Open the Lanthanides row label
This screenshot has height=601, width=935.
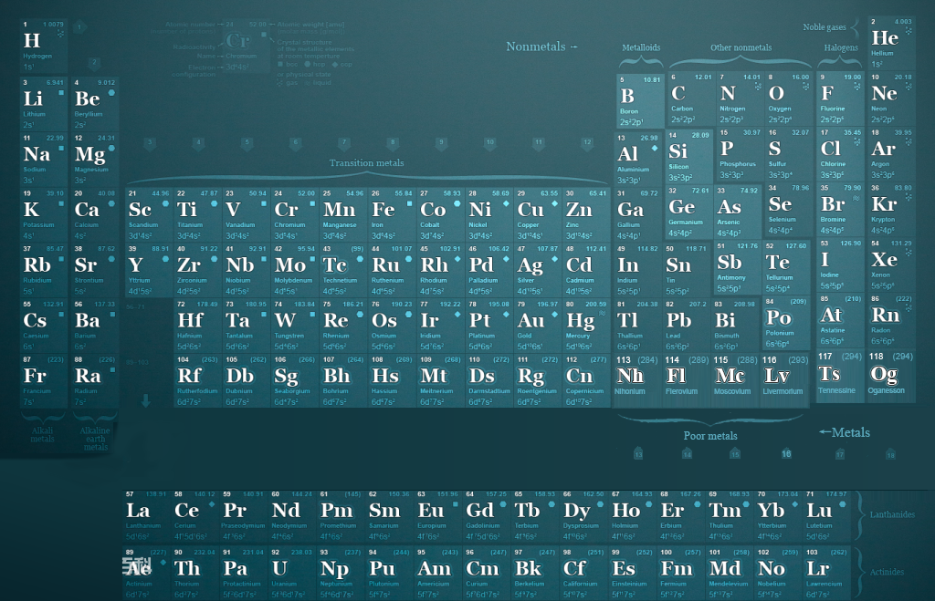(890, 514)
